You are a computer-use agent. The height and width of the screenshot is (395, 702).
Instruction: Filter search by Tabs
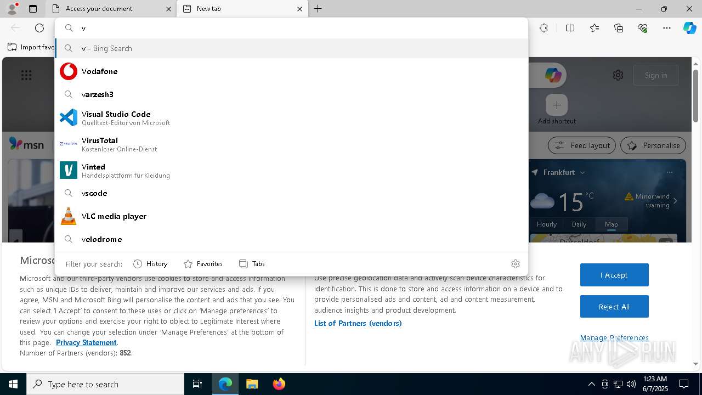click(252, 264)
